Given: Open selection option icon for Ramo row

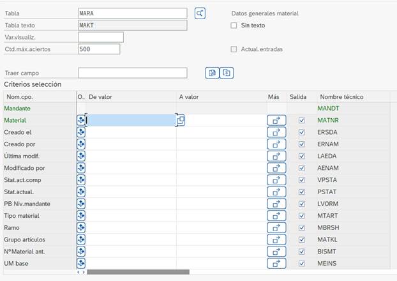Looking at the screenshot, I should coord(81,227).
